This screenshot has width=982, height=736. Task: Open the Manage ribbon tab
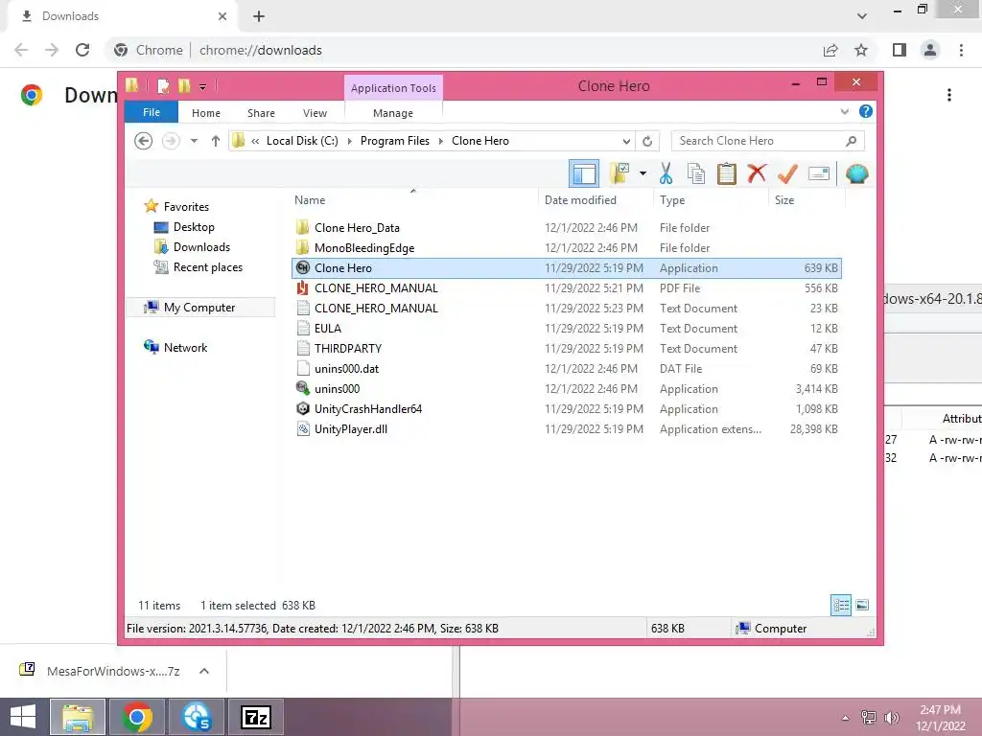(x=392, y=113)
